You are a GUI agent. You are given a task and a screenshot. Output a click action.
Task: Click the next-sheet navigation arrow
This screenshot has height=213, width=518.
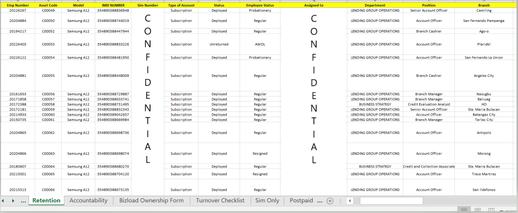point(13,201)
